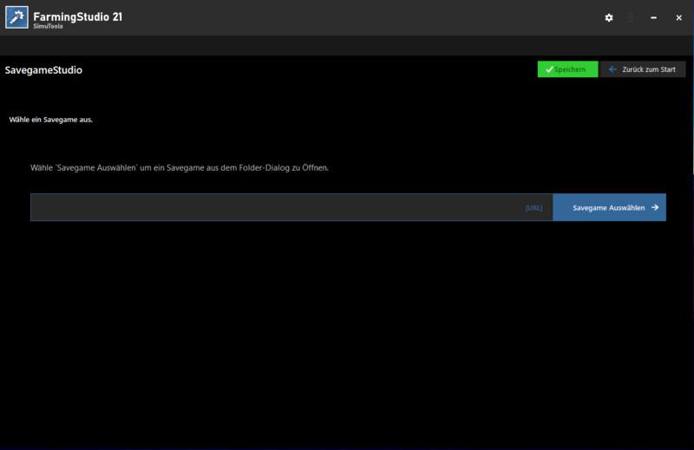Click the blue left arrow beside Zurück
Screen dimensions: 694x450
612,69
